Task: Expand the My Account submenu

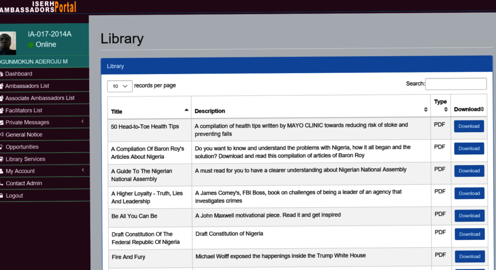Action: 82,170
